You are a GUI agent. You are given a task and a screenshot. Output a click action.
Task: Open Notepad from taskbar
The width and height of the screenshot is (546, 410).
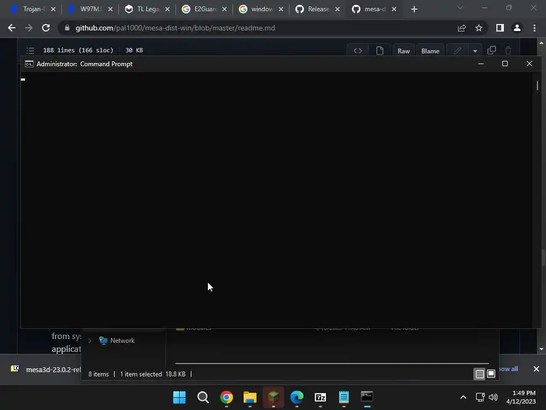tap(344, 397)
